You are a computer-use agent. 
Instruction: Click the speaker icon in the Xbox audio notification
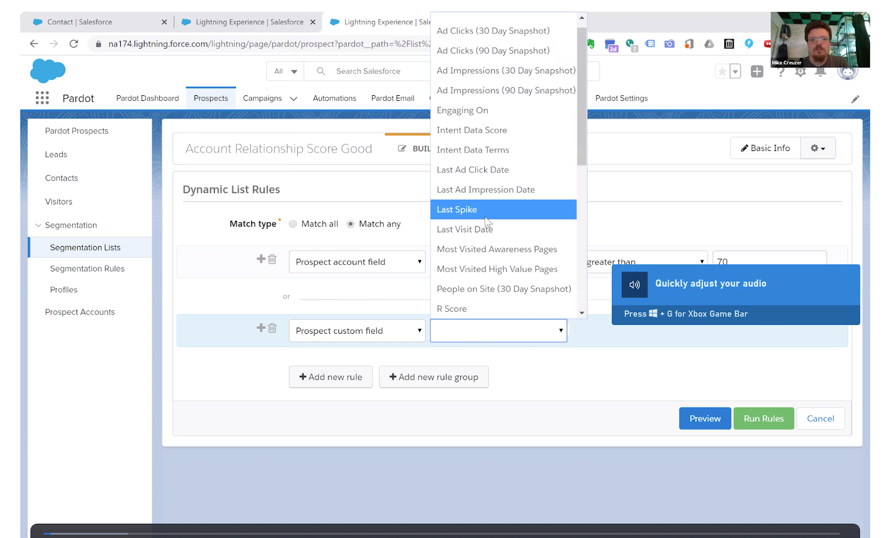coord(634,285)
